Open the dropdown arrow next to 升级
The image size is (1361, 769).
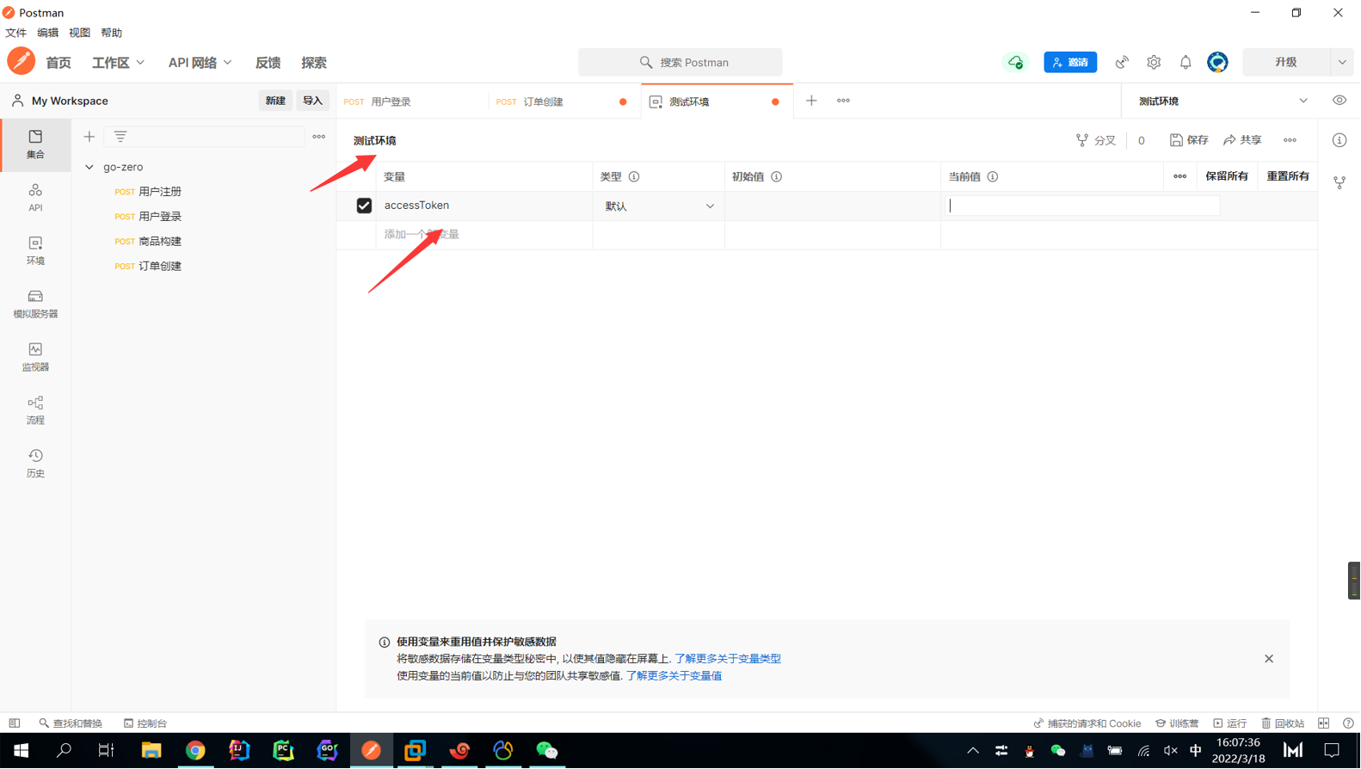1342,62
